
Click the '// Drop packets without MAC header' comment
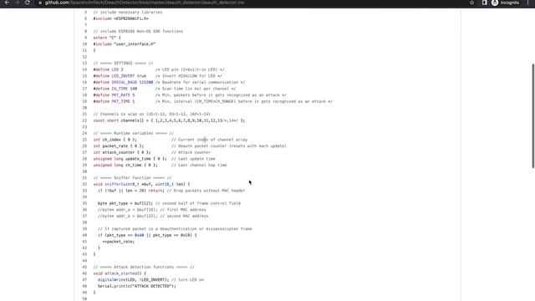pyautogui.click(x=206, y=191)
